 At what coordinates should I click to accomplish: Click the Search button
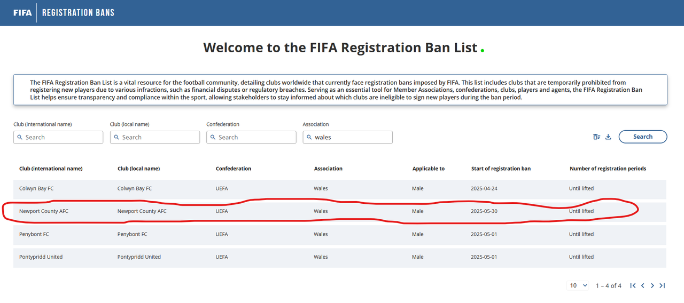coord(643,137)
